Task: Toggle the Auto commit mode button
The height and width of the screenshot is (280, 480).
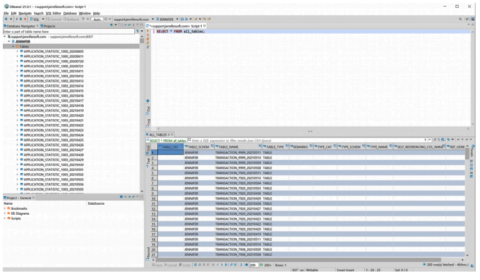Action: coord(97,19)
